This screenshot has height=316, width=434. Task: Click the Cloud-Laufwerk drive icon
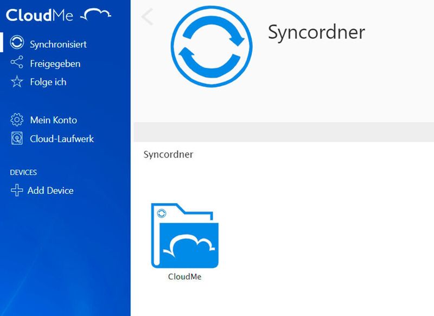(x=17, y=138)
